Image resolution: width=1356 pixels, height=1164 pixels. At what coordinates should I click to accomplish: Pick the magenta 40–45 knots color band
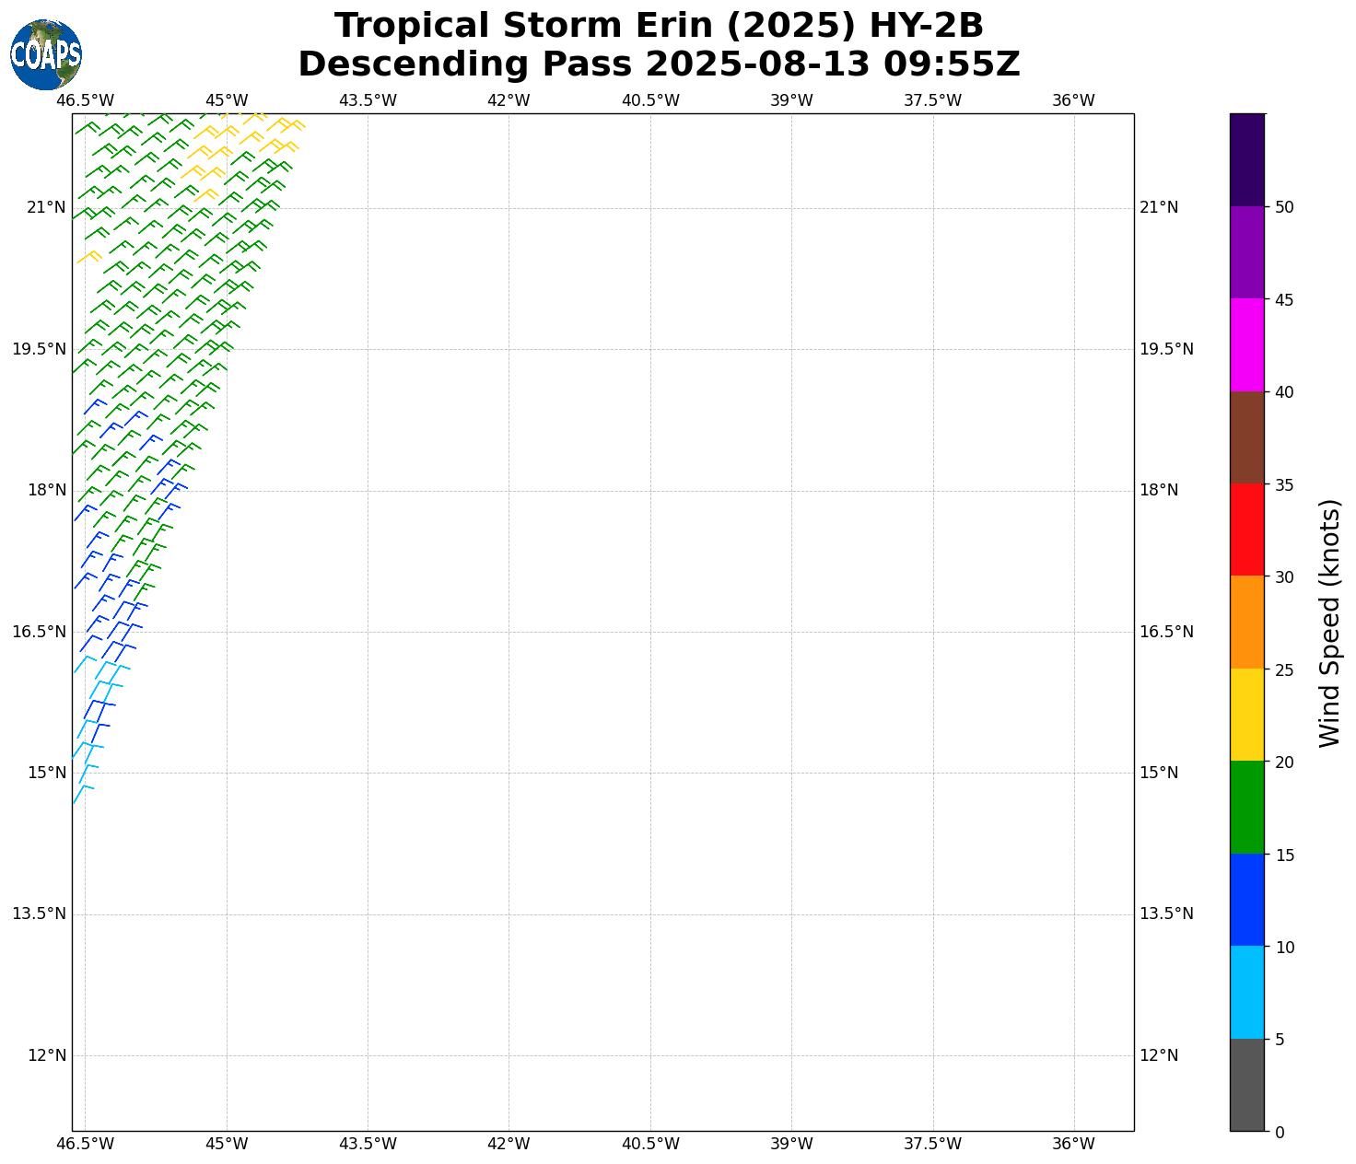[1247, 344]
